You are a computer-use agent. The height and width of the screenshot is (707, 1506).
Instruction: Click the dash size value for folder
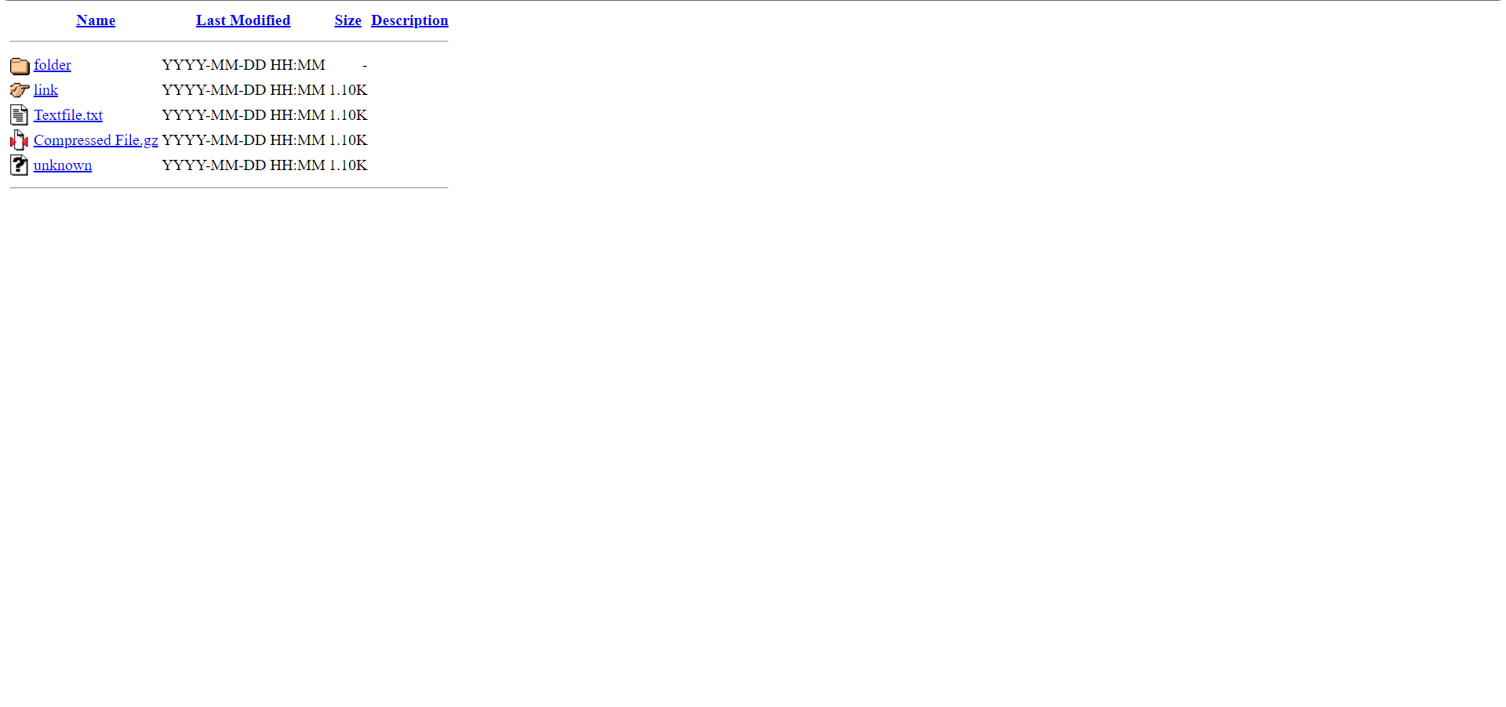[365, 65]
